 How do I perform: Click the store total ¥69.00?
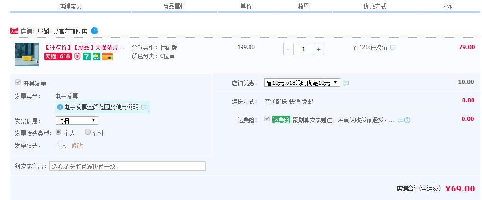460,189
